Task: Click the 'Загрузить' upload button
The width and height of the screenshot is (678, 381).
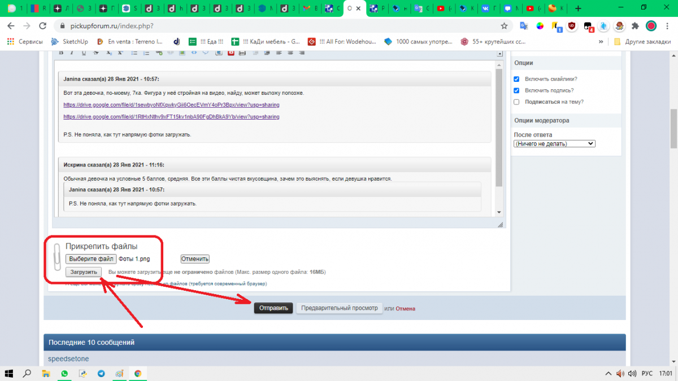Action: 84,272
